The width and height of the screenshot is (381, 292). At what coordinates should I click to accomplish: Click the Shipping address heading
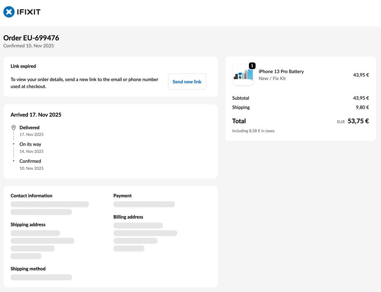[x=28, y=225]
